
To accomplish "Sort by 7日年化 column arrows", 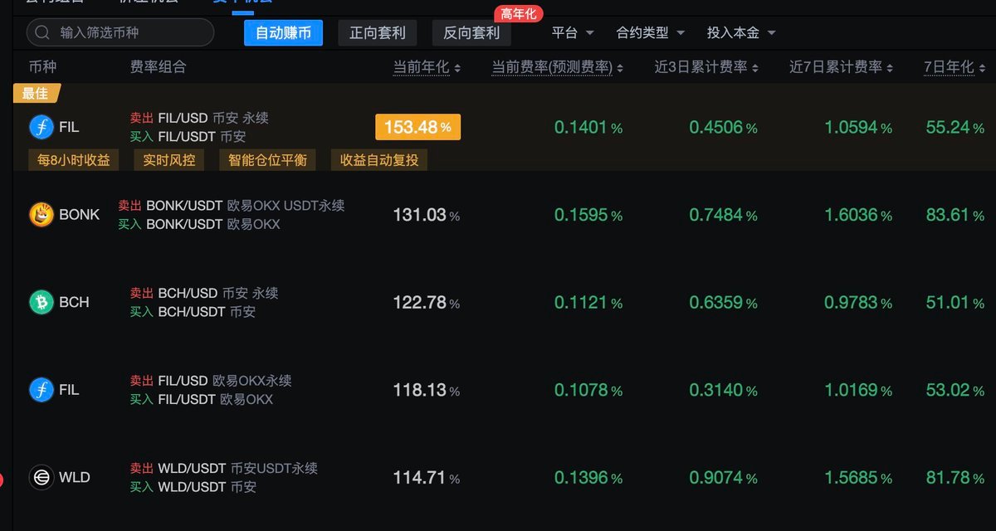I will coord(983,68).
